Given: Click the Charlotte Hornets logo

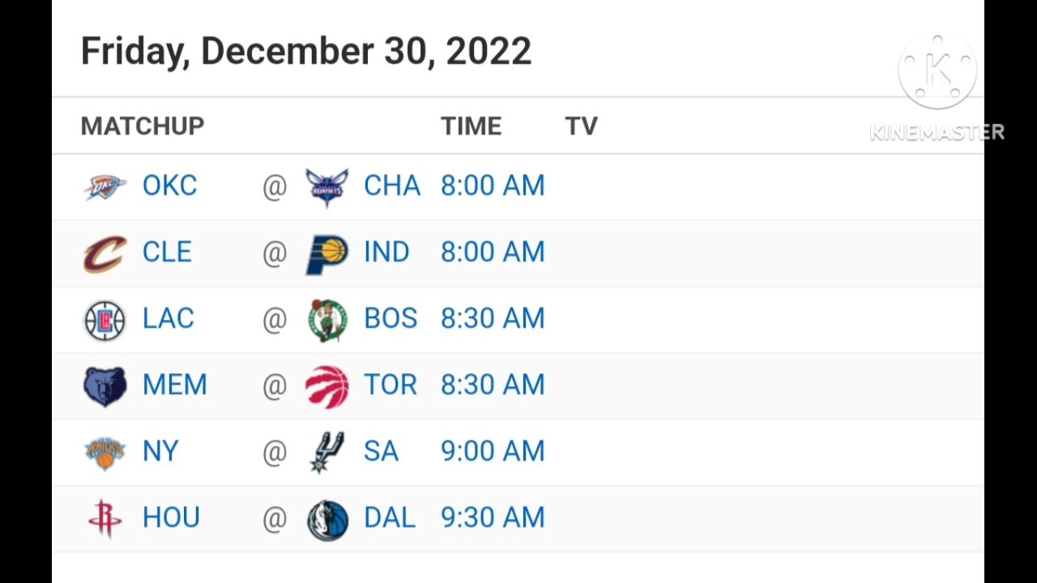Looking at the screenshot, I should (x=327, y=187).
